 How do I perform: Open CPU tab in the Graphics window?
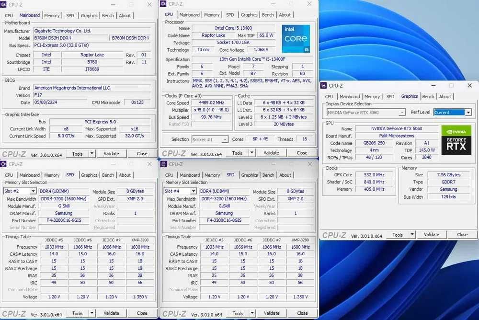coord(329,96)
